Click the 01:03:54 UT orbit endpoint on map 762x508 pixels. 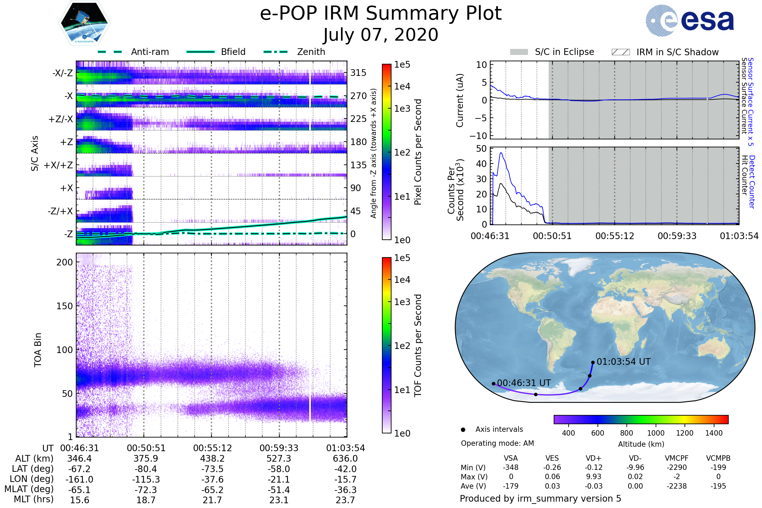point(592,363)
